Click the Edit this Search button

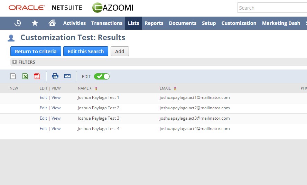(86, 51)
